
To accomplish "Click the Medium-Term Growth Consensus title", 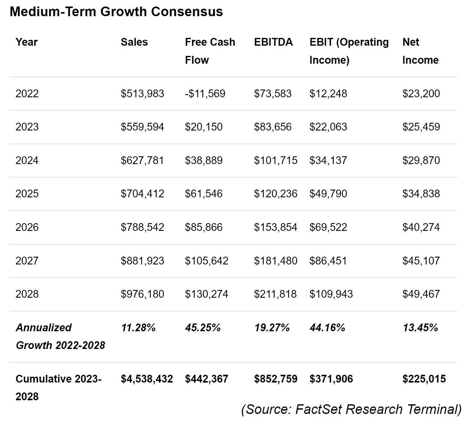I will [x=116, y=12].
